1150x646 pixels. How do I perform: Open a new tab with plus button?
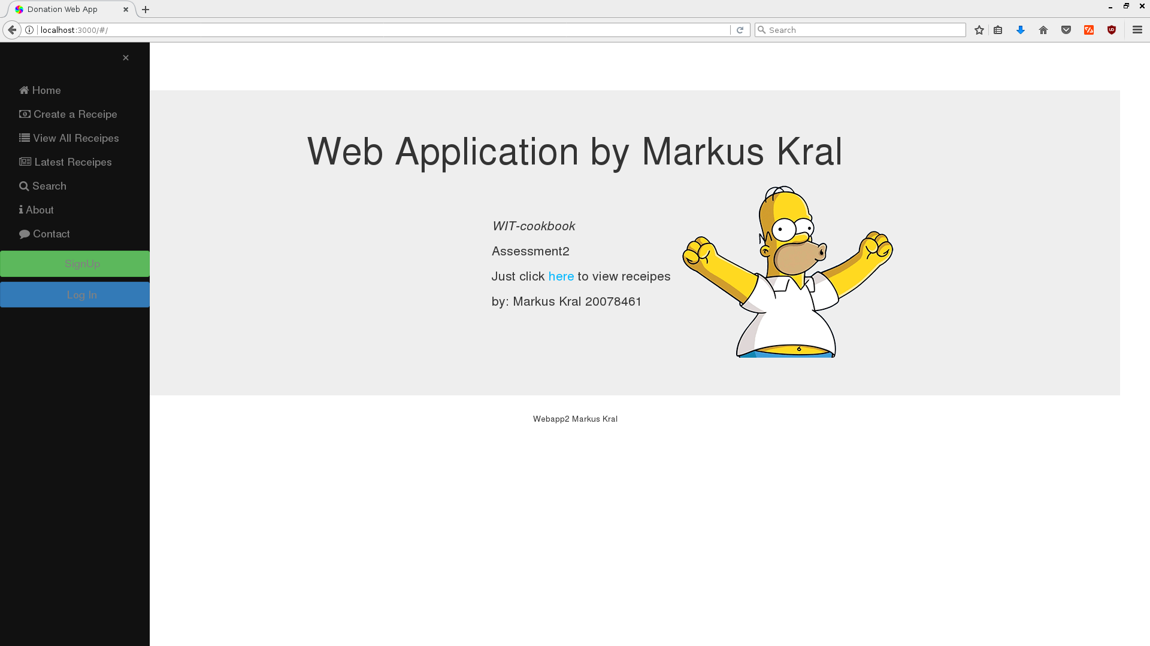pyautogui.click(x=146, y=10)
